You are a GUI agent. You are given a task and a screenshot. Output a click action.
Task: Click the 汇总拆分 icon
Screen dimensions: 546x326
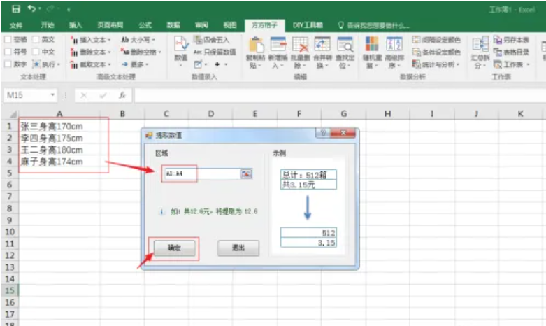480,46
